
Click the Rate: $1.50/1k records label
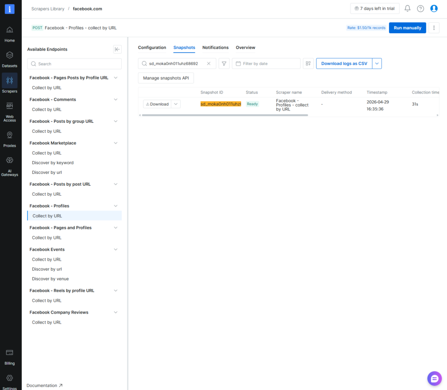(366, 28)
